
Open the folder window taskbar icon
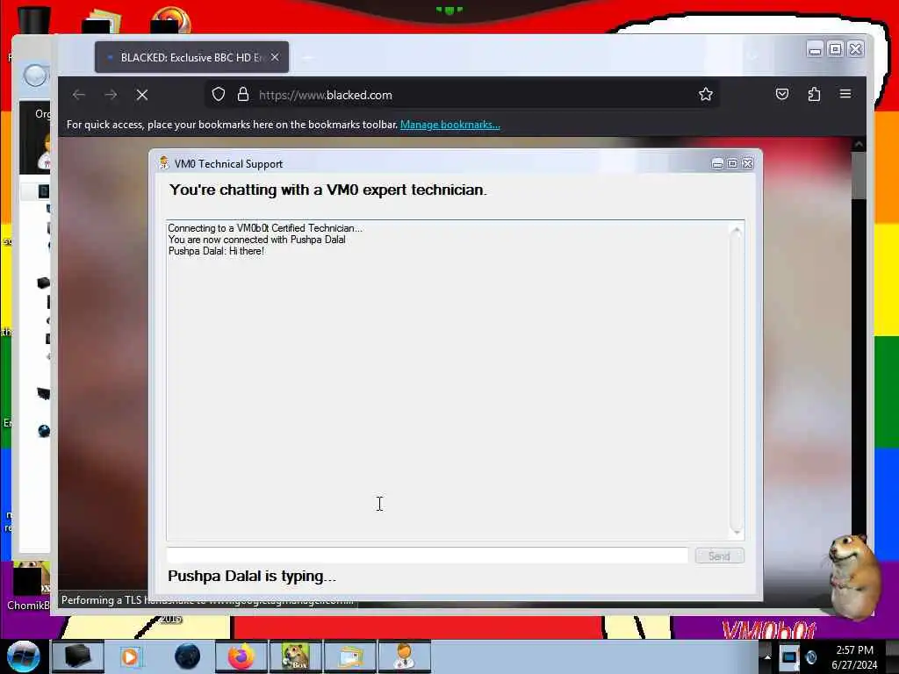point(350,656)
